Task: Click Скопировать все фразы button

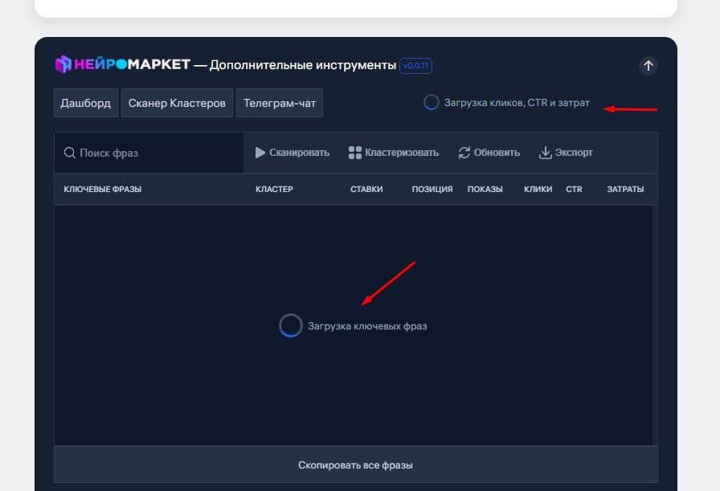Action: (355, 464)
